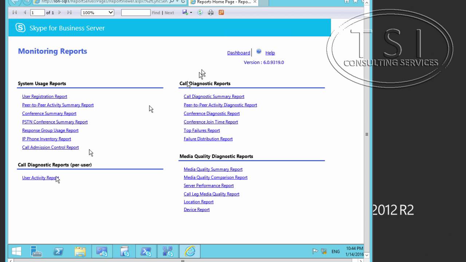The image size is (466, 262).
Task: Go to the previous report page
Action: coord(25,12)
